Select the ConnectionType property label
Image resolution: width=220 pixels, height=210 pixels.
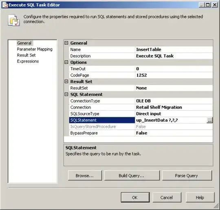pos(102,101)
